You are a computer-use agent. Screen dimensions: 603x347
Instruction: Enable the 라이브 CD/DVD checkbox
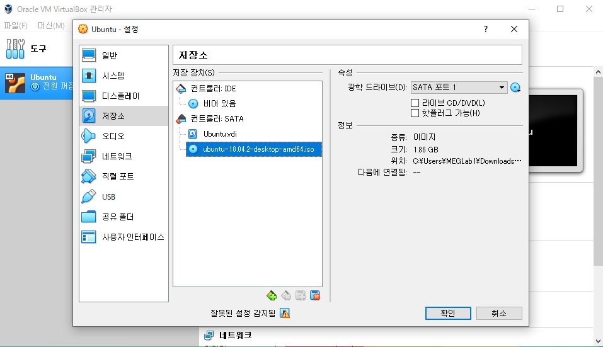click(415, 103)
